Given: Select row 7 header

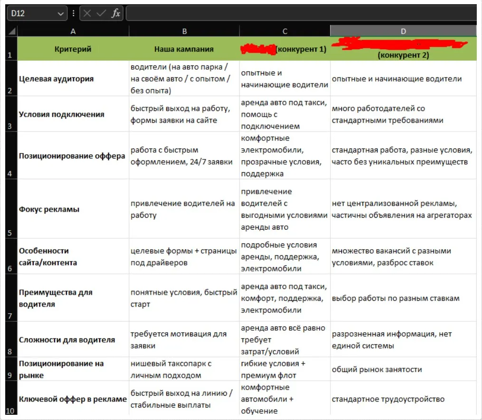Looking at the screenshot, I should coord(11,298).
